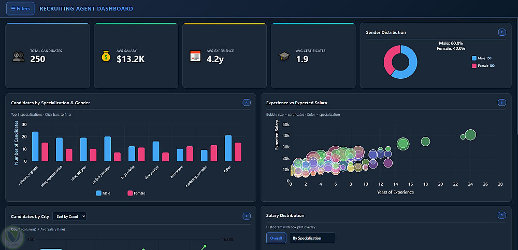Click the Female: 40.0% label
The image size is (518, 250).
451,48
